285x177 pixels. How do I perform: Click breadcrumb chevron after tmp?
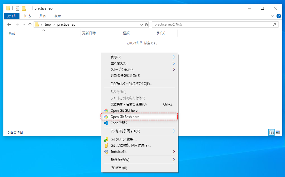(x=54, y=24)
